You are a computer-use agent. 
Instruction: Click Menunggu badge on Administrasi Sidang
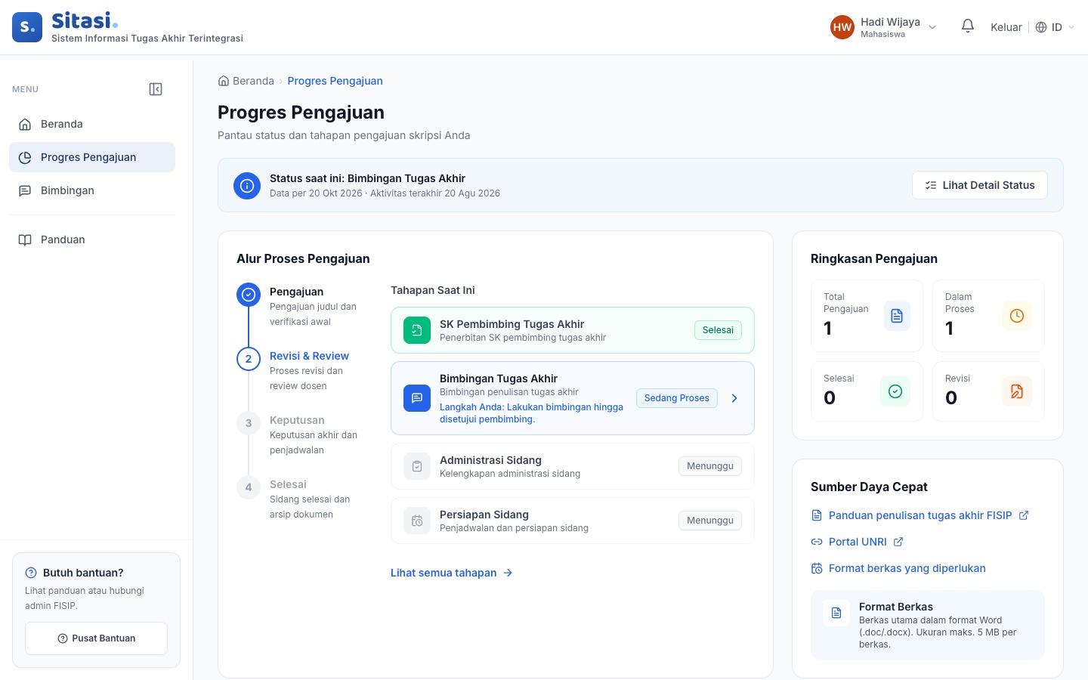pos(710,466)
